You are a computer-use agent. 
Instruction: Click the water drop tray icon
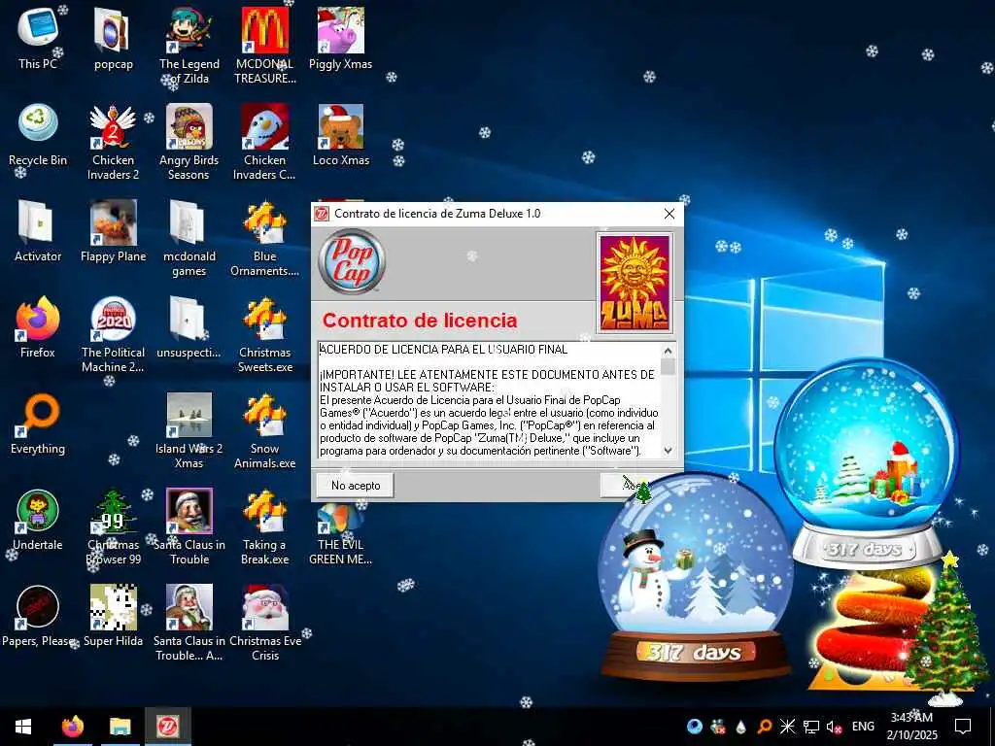[x=741, y=727]
